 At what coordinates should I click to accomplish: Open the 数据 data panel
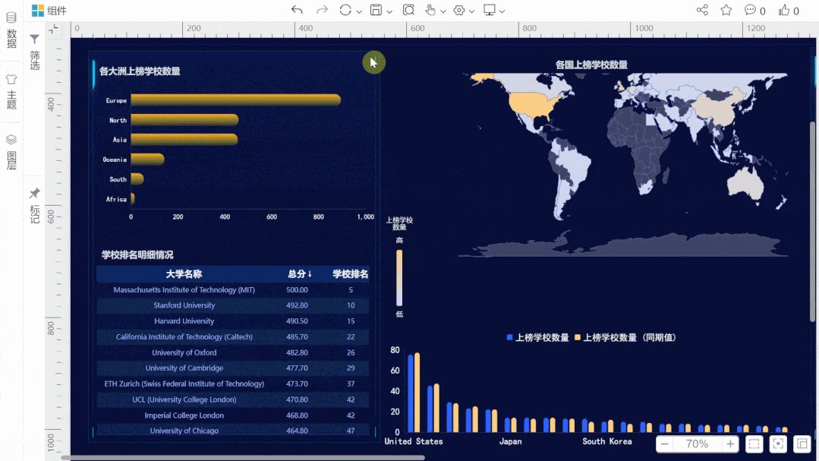(11, 30)
